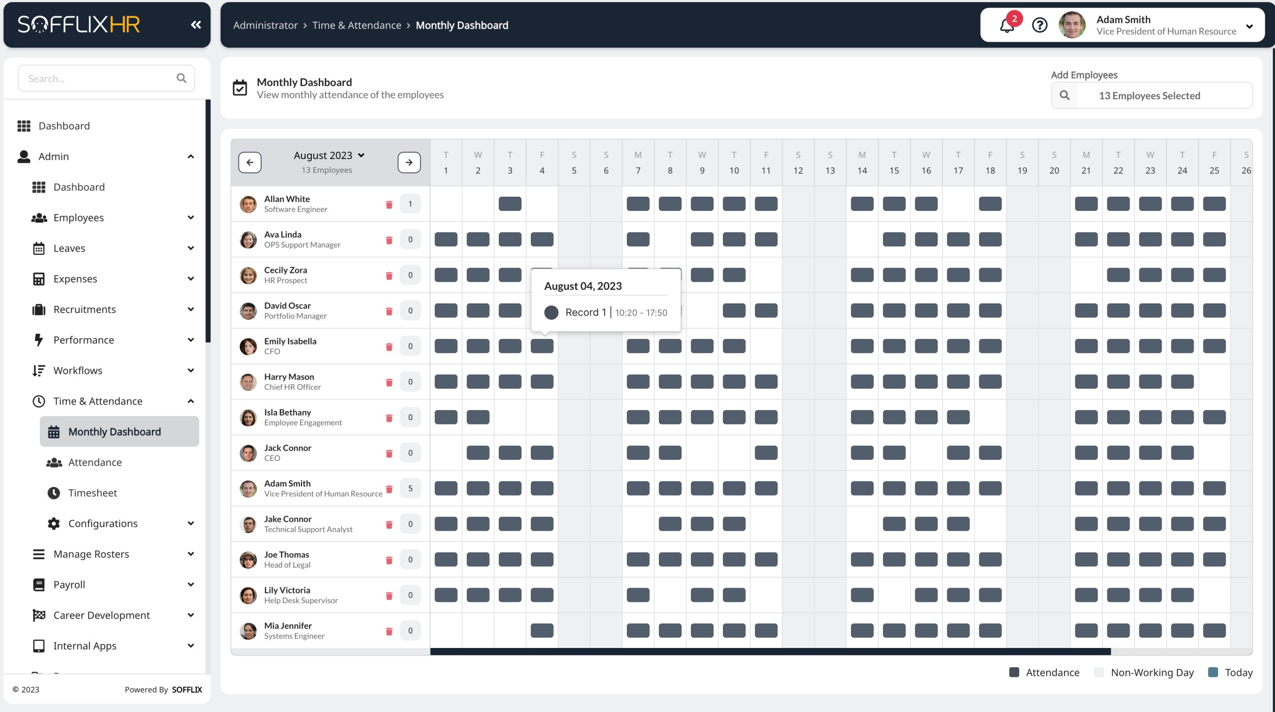1275x712 pixels.
Task: Click the sidebar search magnifier icon
Action: tap(181, 78)
